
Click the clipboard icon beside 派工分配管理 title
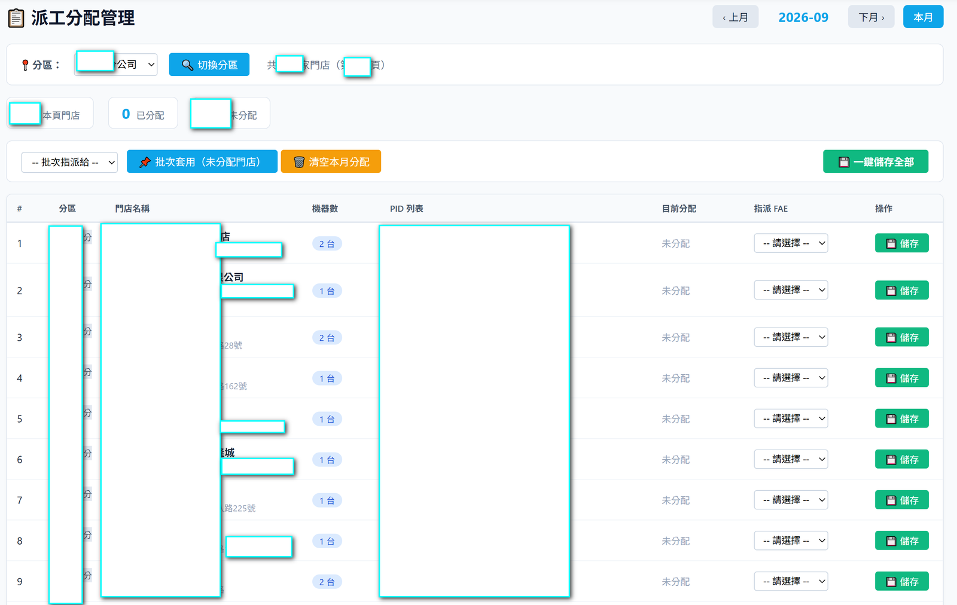16,18
